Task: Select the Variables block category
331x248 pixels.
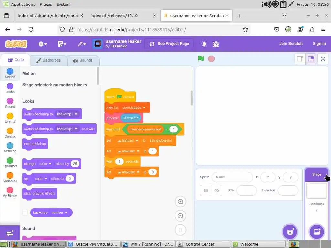Action: click(10, 177)
